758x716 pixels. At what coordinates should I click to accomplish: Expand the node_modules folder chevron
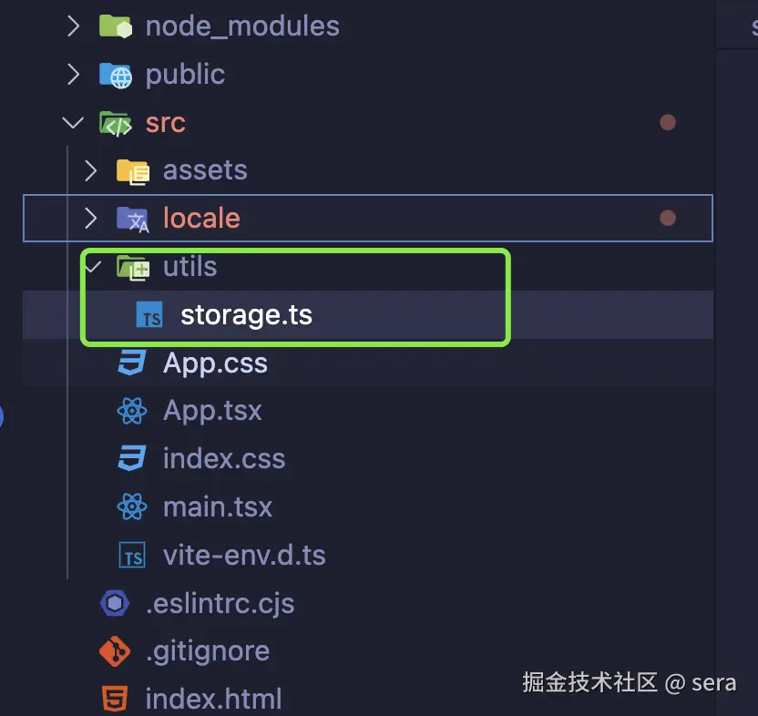pos(74,26)
